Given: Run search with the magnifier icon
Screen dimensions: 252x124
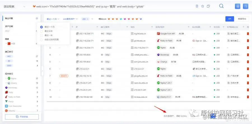Looking at the screenshot, I should pyautogui.click(x=221, y=6).
